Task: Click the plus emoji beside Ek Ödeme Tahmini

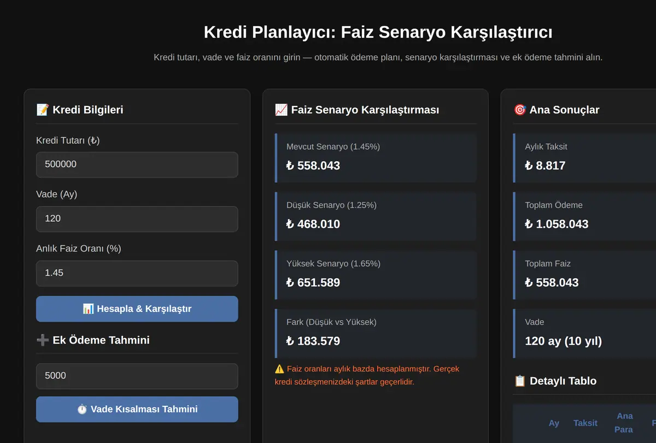Action: [42, 340]
